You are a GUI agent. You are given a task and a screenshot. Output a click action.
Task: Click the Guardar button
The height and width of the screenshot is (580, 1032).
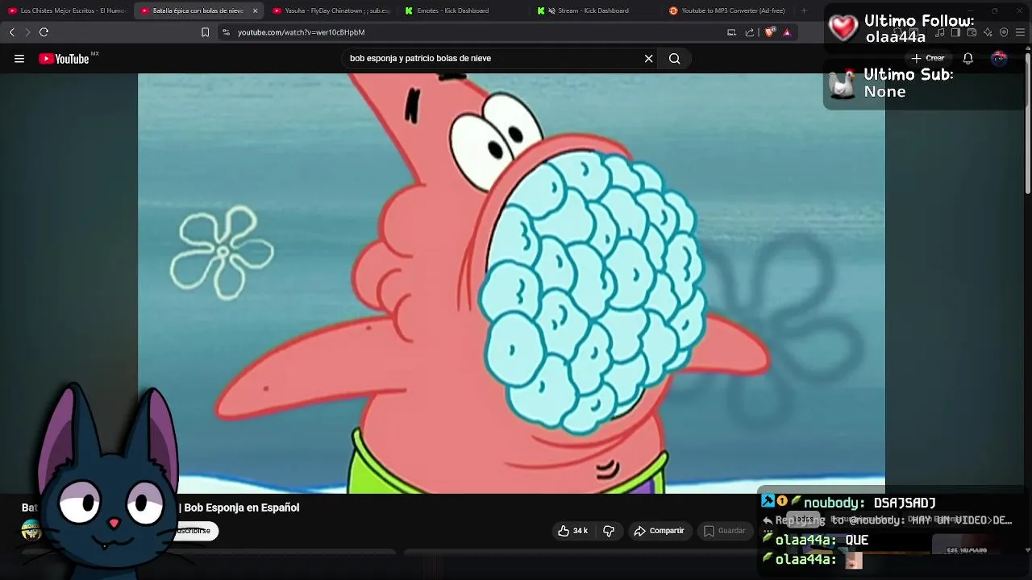pos(724,531)
